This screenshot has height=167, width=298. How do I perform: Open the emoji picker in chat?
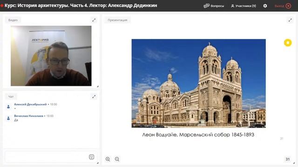point(92,157)
